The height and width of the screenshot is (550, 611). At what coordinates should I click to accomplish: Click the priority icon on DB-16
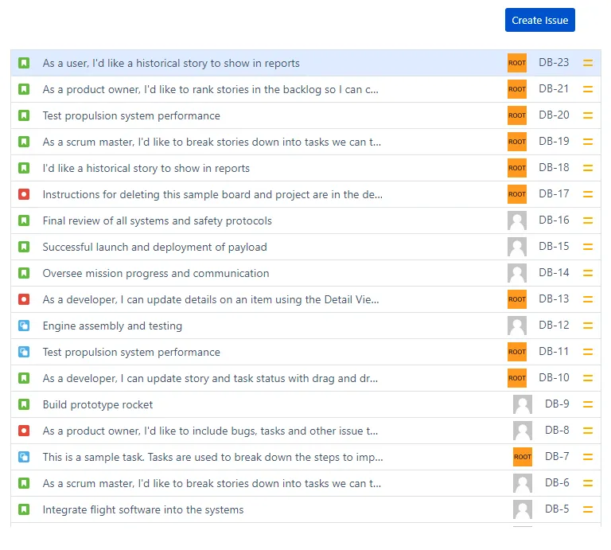pyautogui.click(x=588, y=220)
